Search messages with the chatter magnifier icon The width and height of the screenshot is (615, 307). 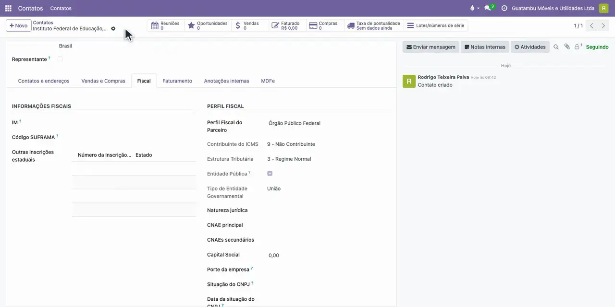(x=556, y=47)
